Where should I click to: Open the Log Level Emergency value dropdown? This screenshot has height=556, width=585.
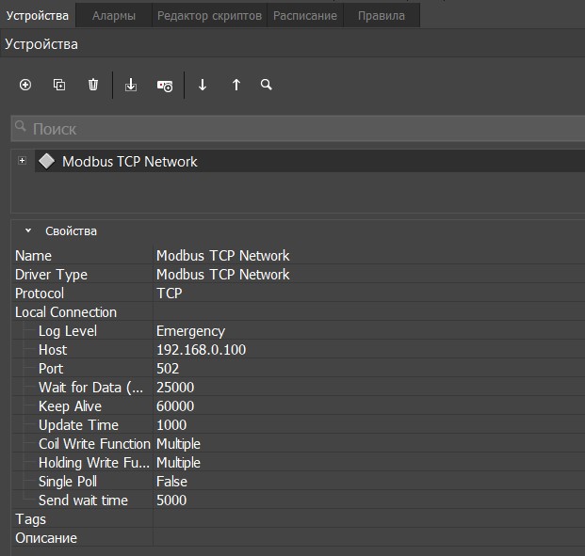click(x=367, y=331)
